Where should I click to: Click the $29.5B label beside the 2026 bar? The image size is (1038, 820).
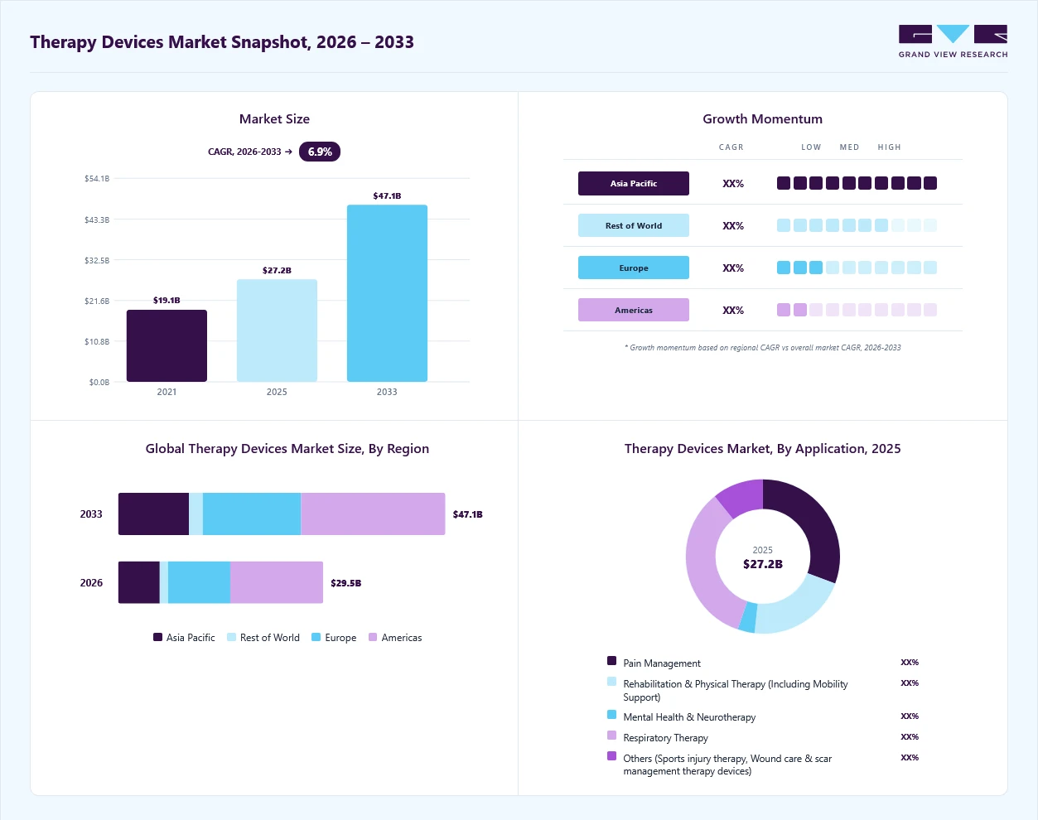[x=345, y=583]
